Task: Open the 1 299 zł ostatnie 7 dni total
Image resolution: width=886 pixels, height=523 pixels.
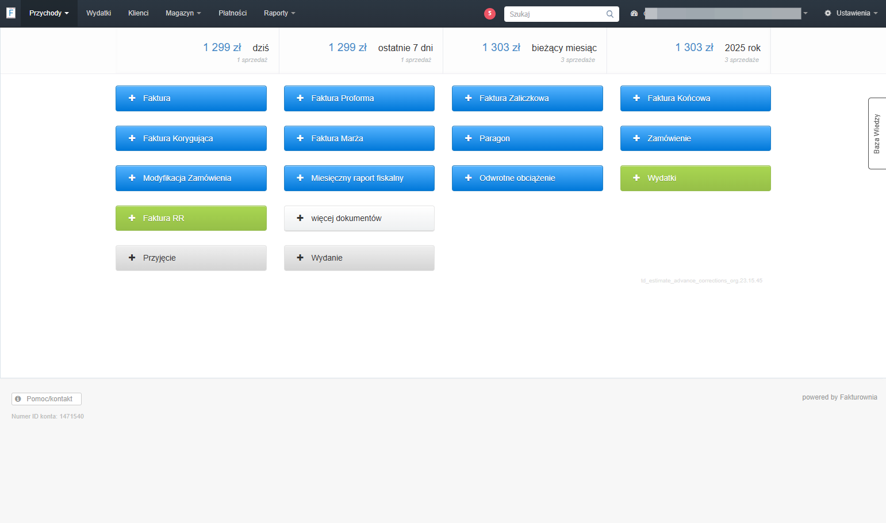Action: (x=347, y=48)
